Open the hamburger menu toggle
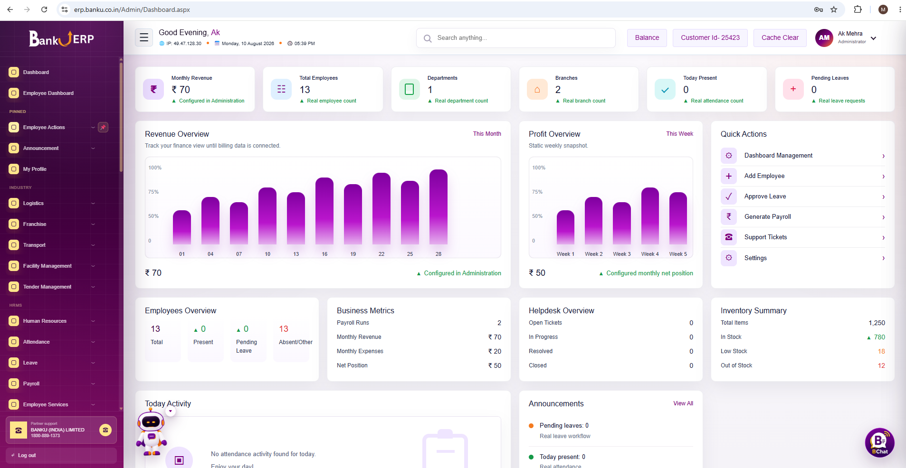Viewport: 906px width, 468px height. pos(143,37)
